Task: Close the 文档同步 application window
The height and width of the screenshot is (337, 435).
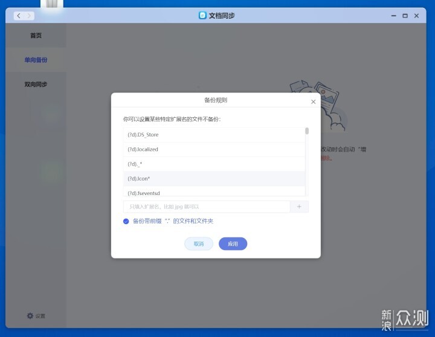Action: tap(416, 16)
